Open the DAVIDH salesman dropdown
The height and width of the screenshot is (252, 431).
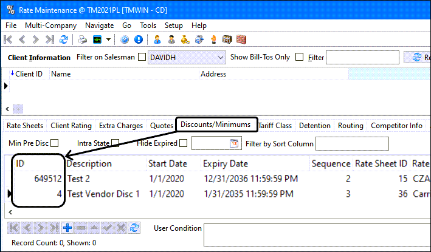pos(220,58)
